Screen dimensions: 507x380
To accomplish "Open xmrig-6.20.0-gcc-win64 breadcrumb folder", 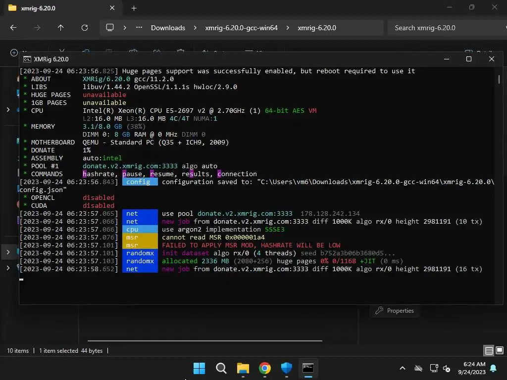I will coord(241,28).
